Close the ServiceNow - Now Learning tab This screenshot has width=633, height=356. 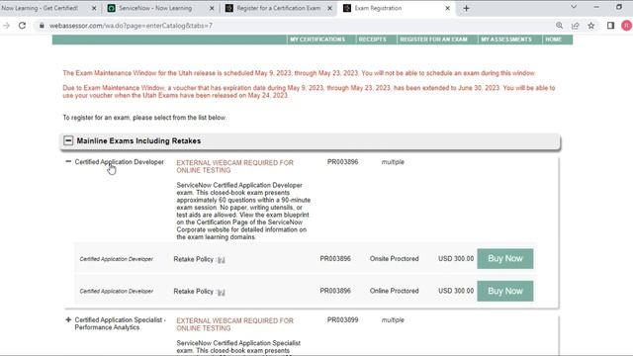click(x=212, y=8)
